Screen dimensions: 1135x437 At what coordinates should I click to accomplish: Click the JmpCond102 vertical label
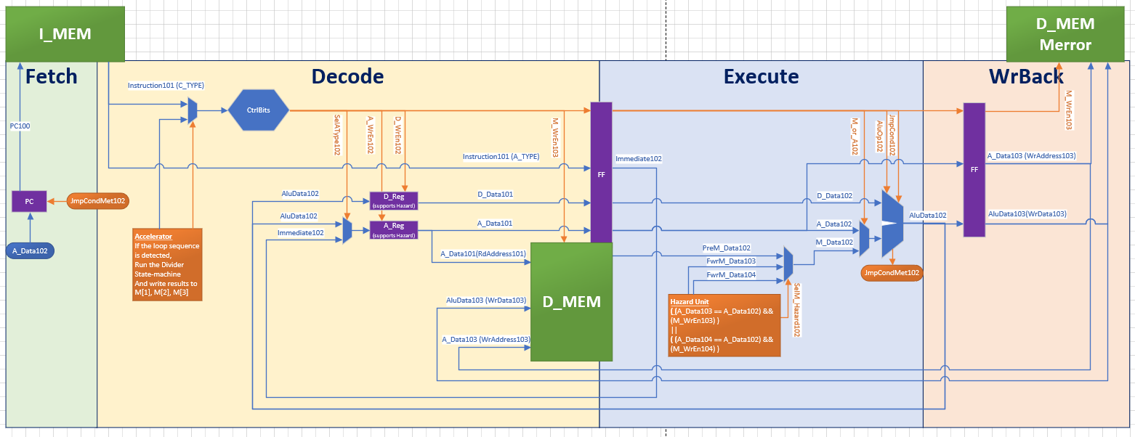(x=892, y=136)
